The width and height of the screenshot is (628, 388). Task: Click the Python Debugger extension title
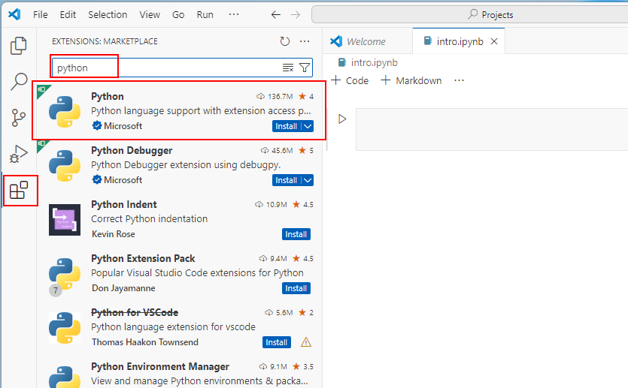click(132, 151)
